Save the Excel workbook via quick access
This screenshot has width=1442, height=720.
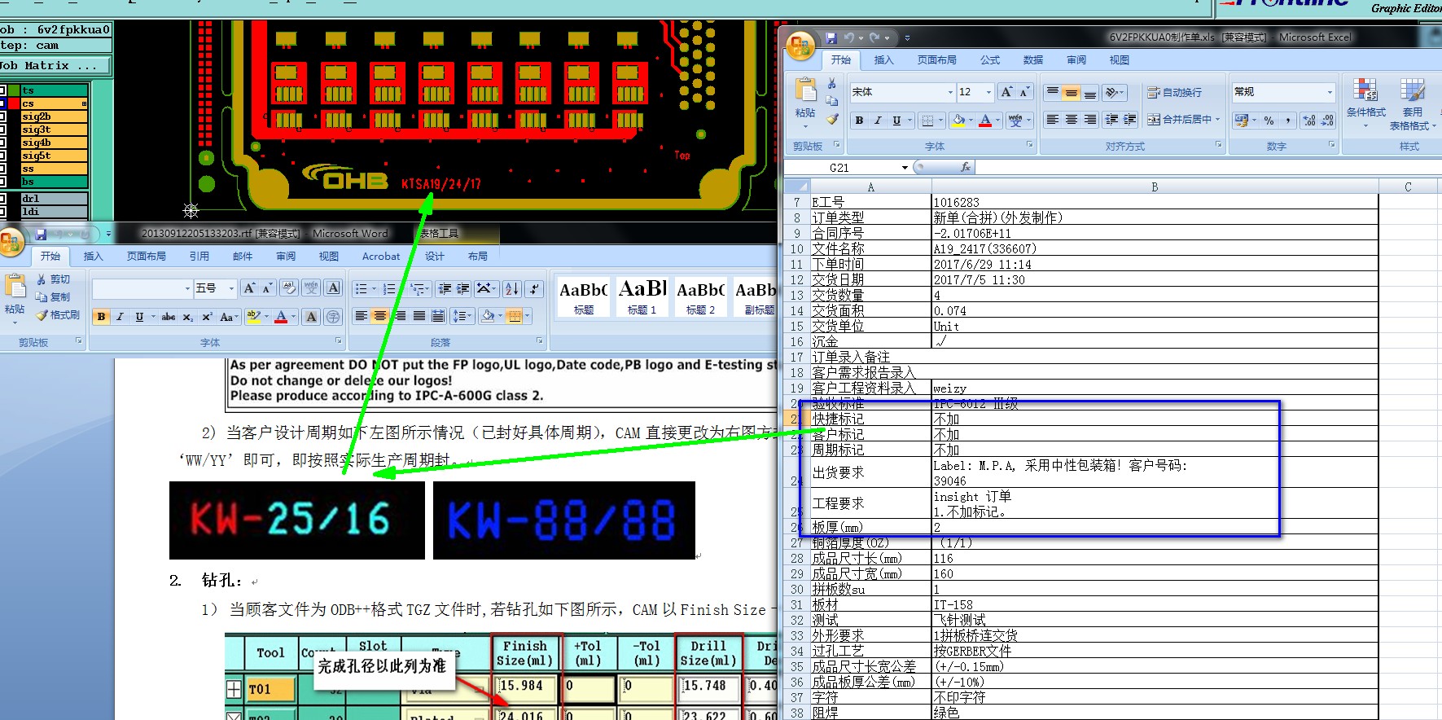coord(831,37)
